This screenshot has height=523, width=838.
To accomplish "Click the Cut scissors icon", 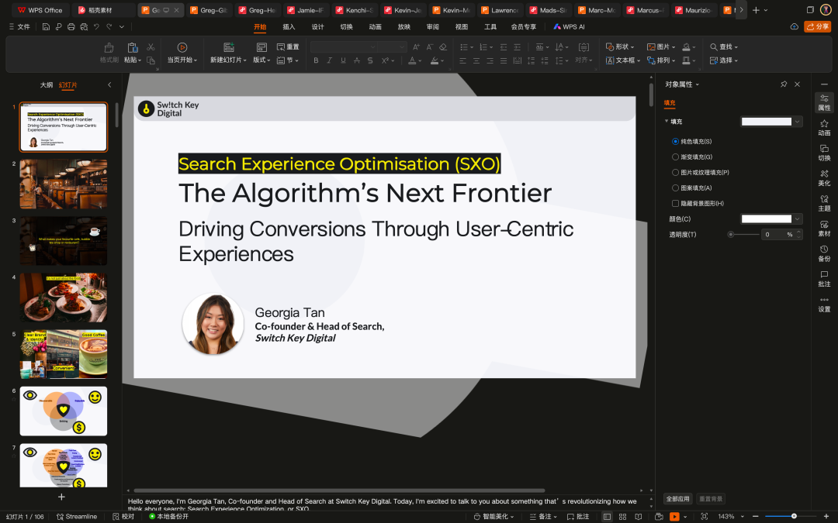I will click(151, 47).
